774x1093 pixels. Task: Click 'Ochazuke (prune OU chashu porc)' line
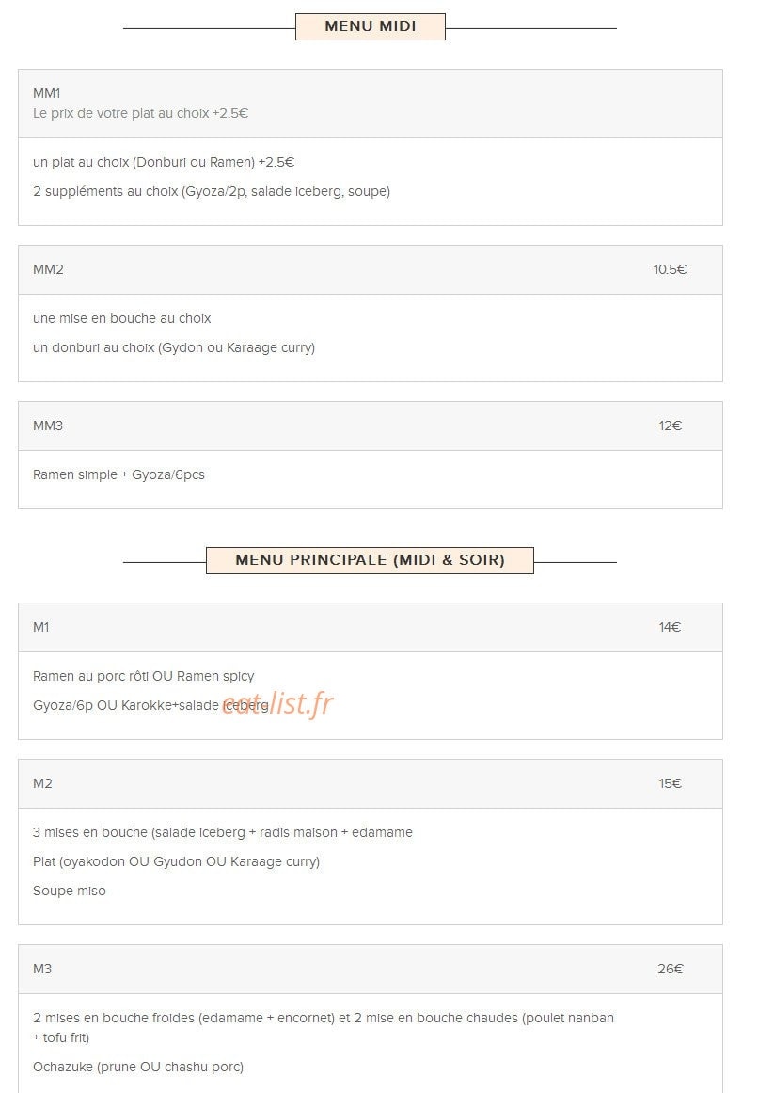(138, 1067)
